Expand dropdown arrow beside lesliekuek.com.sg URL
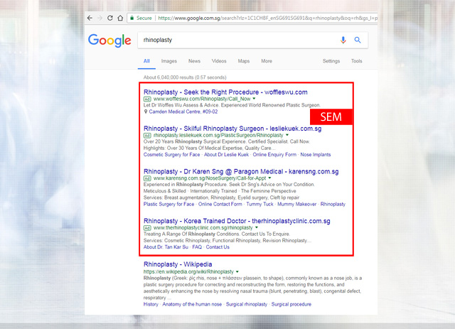Image resolution: width=455 pixels, height=329 pixels. coord(287,135)
